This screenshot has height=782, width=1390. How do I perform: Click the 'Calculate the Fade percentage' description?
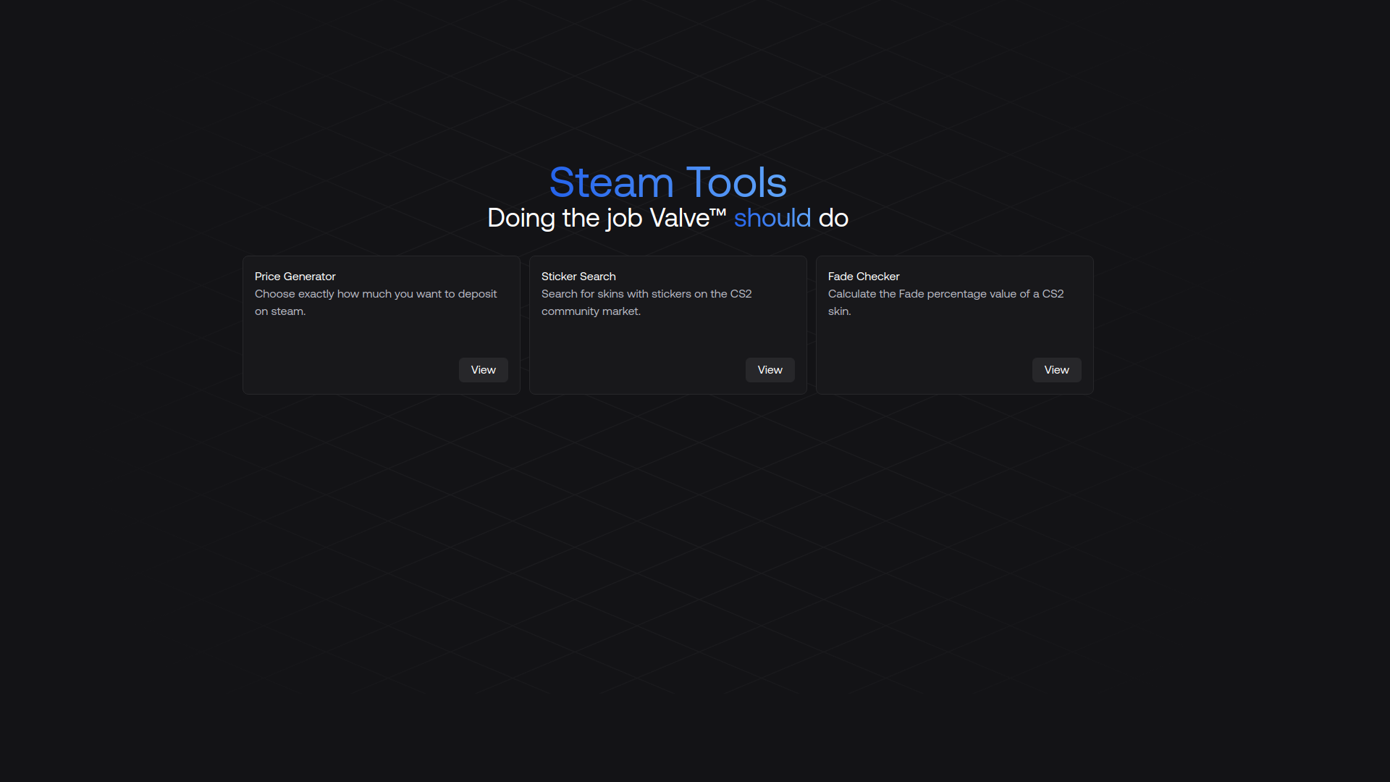click(945, 303)
